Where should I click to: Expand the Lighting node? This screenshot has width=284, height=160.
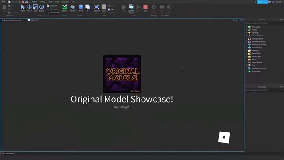[x=246, y=33]
